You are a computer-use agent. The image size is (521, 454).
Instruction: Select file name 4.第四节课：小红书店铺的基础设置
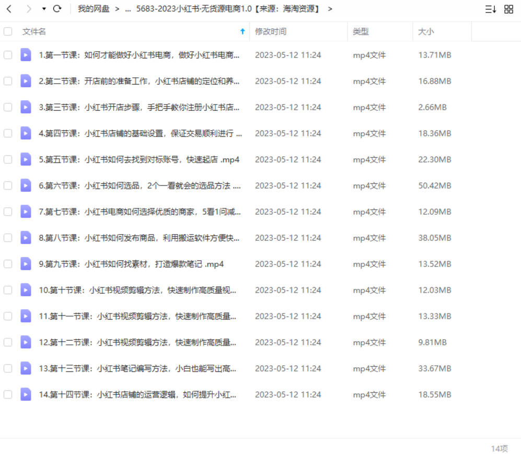140,133
